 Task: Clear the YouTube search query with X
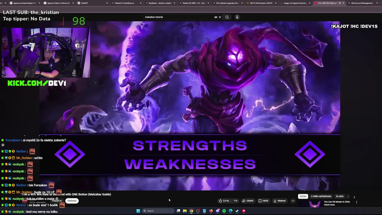[220, 17]
